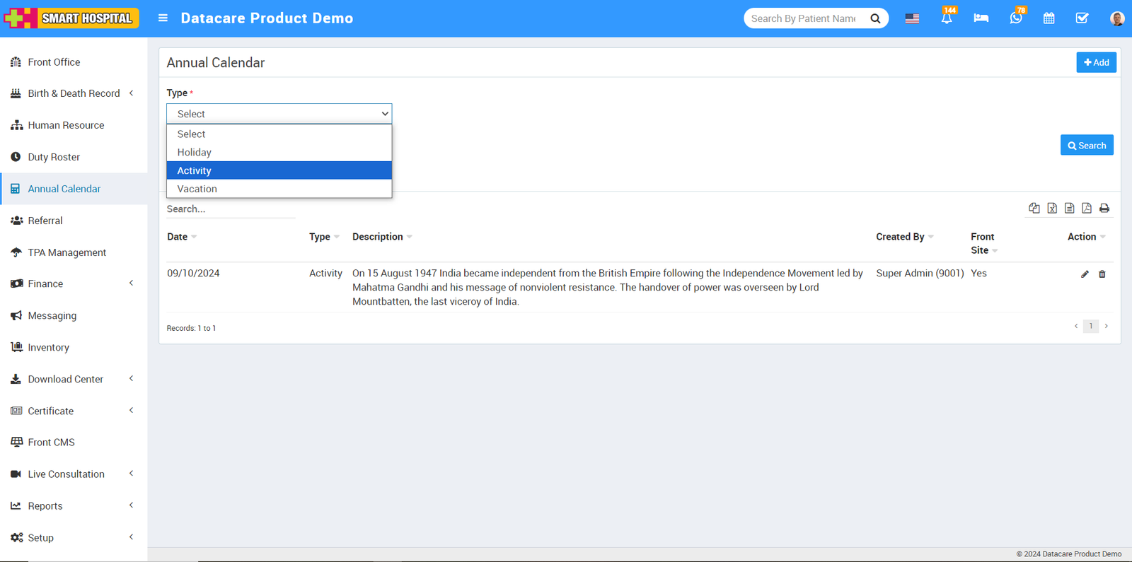Click the notification bell icon

click(946, 18)
